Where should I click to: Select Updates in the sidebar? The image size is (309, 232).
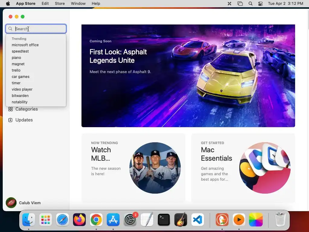(24, 120)
